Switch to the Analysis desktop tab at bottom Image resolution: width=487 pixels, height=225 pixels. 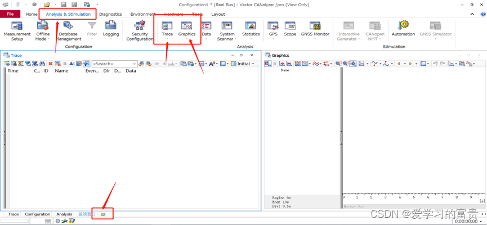(x=64, y=214)
